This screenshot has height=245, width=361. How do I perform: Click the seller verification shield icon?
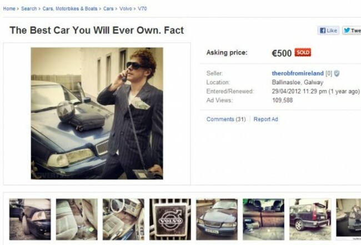pyautogui.click(x=337, y=73)
